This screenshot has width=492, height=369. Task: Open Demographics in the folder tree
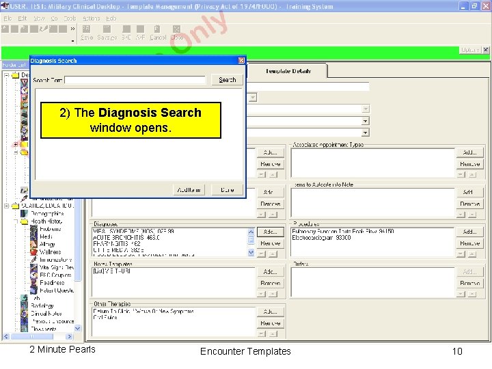47,214
